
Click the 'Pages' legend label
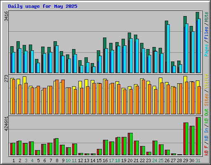pos(206,50)
